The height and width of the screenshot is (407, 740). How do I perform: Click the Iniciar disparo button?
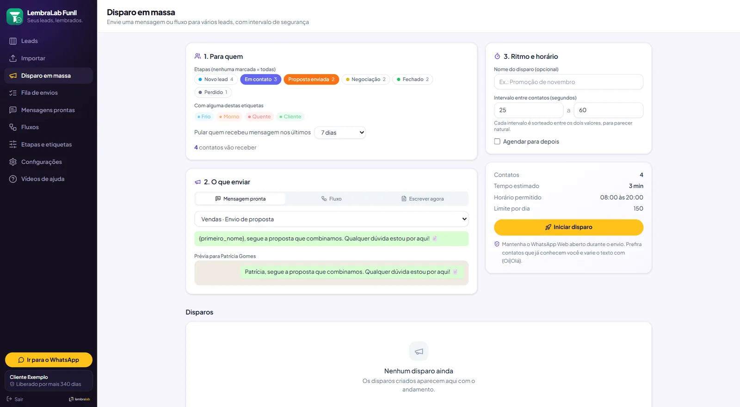click(568, 227)
